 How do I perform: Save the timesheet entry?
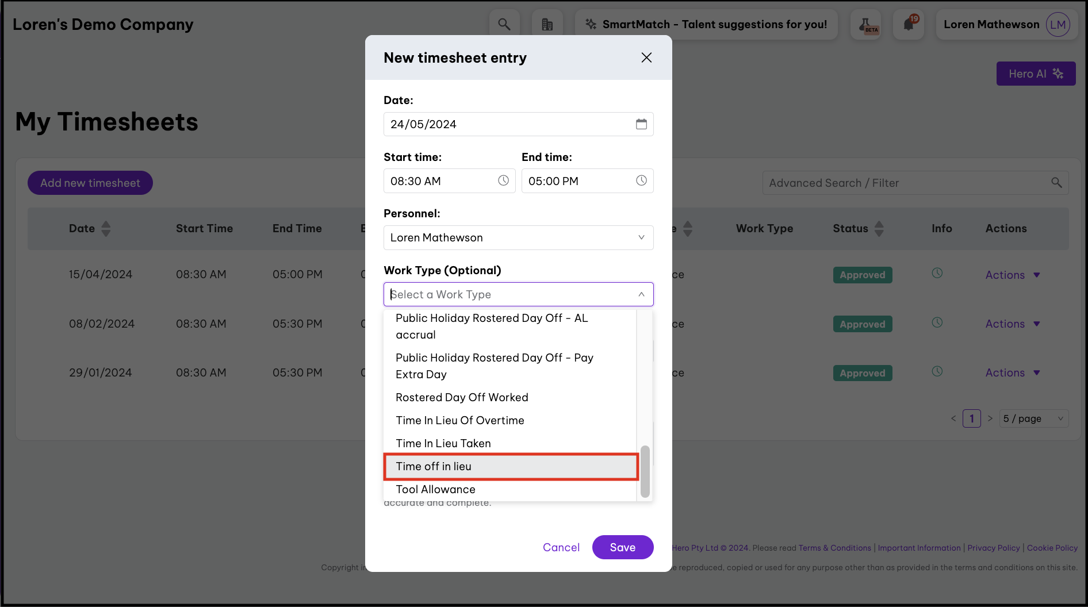point(622,547)
